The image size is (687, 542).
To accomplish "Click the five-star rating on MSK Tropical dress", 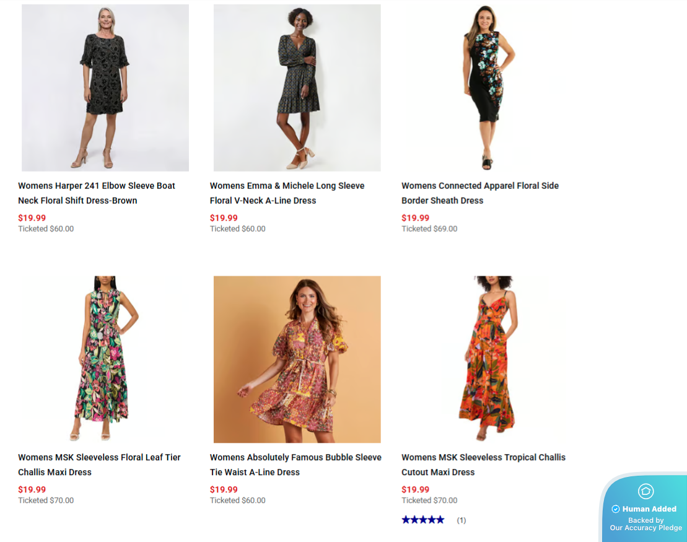I will coord(423,520).
